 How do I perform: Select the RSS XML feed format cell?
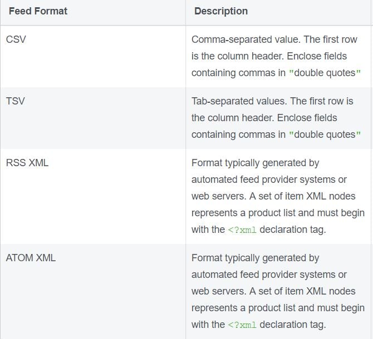click(27, 163)
